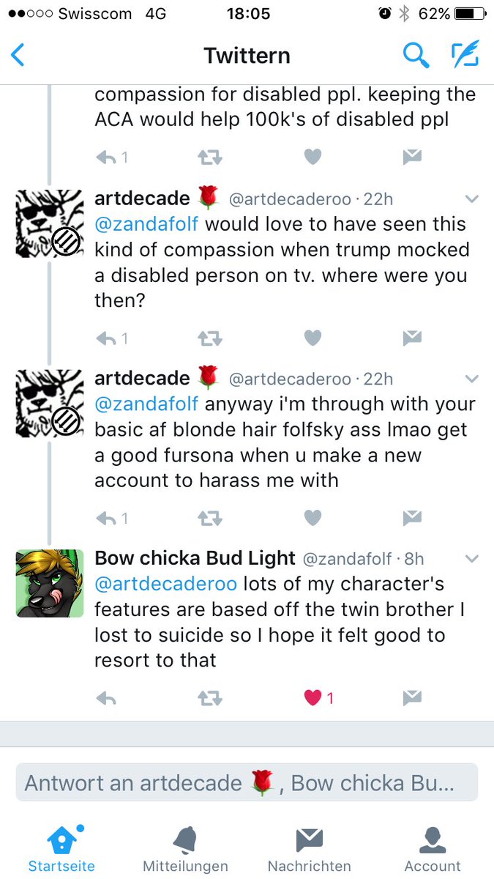This screenshot has height=879, width=494.
Task: Like the 'basic af blonde hair' tweet
Action: 313,518
